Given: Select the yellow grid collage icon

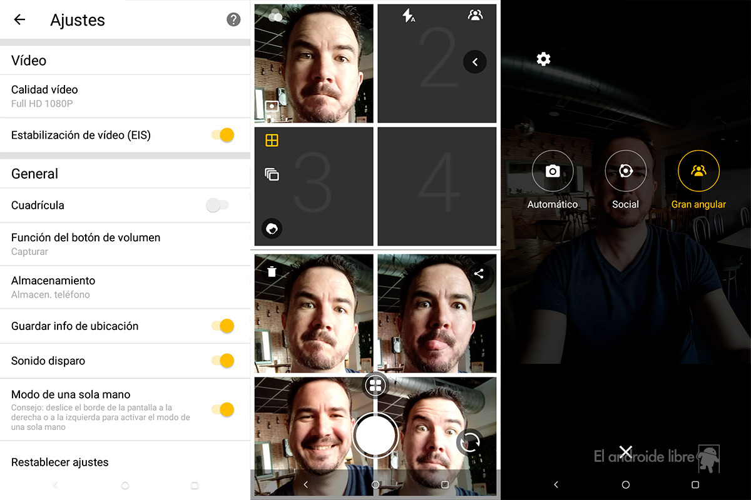Looking at the screenshot, I should 272,141.
